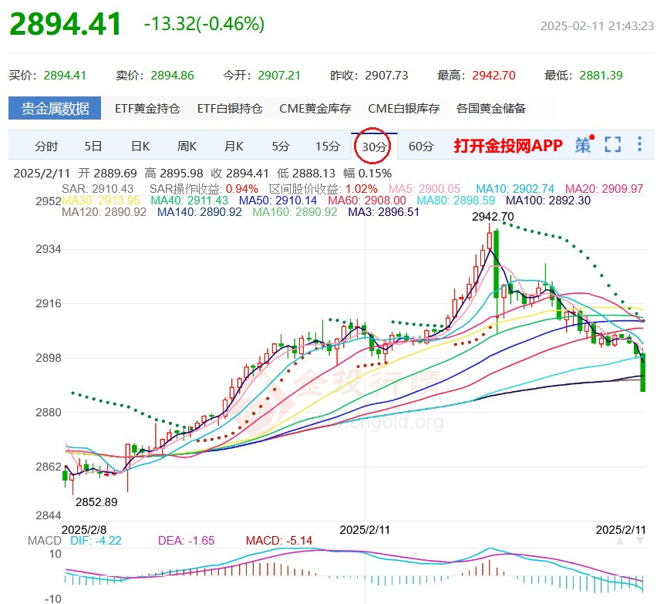The image size is (667, 604).
Task: Click the MA5: 2900.05 legend
Action: click(425, 188)
